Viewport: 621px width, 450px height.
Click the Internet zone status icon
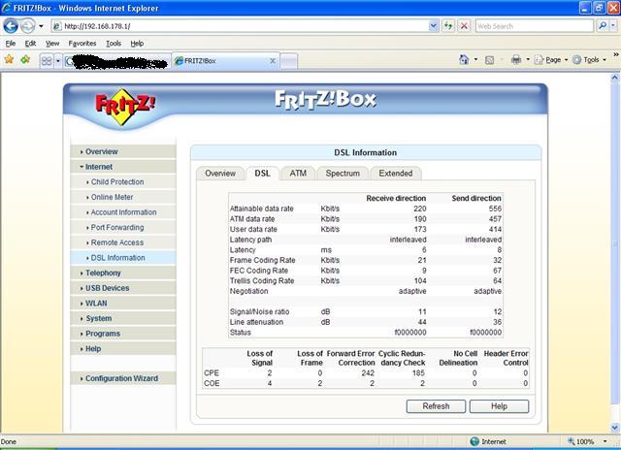point(474,441)
